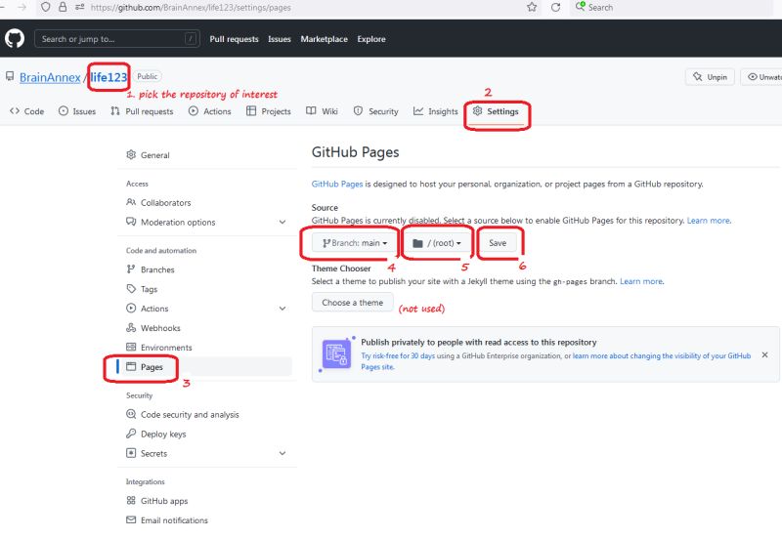The image size is (782, 538).
Task: Click the Publish privately illustration thumbnail
Action: [336, 354]
